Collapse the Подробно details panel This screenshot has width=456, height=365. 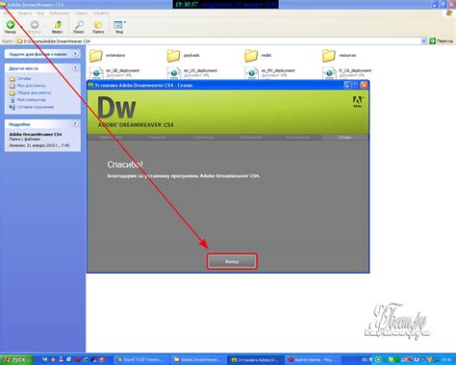coord(75,123)
